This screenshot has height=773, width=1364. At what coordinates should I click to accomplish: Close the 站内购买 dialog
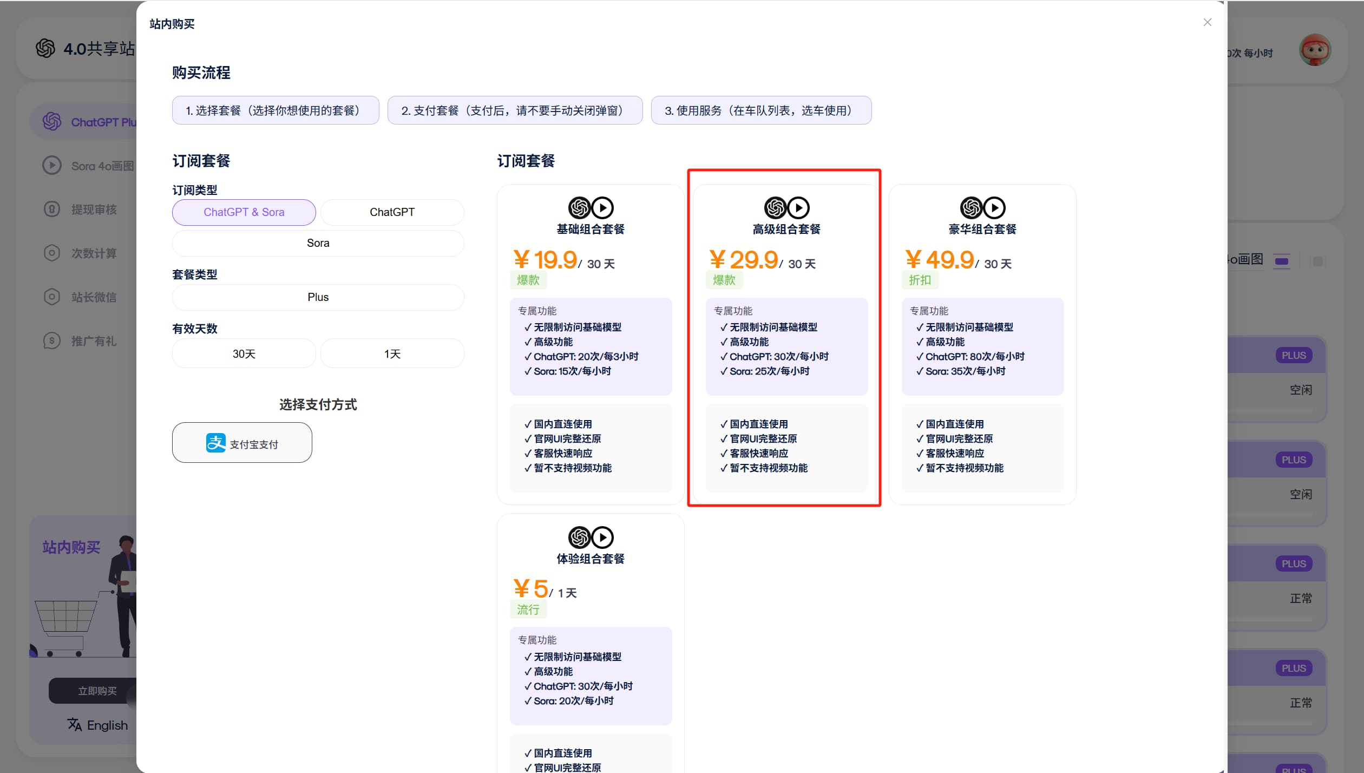1207,22
